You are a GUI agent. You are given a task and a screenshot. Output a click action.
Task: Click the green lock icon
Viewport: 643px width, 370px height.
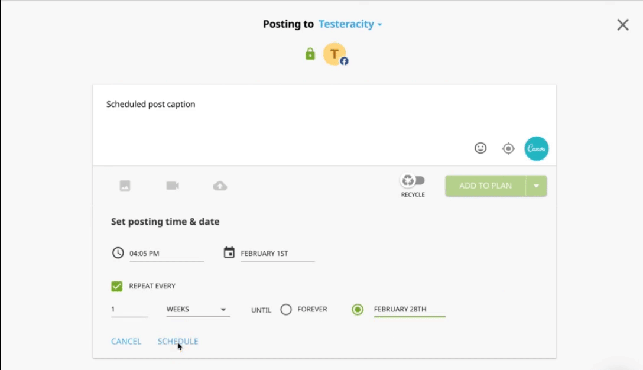pyautogui.click(x=310, y=54)
